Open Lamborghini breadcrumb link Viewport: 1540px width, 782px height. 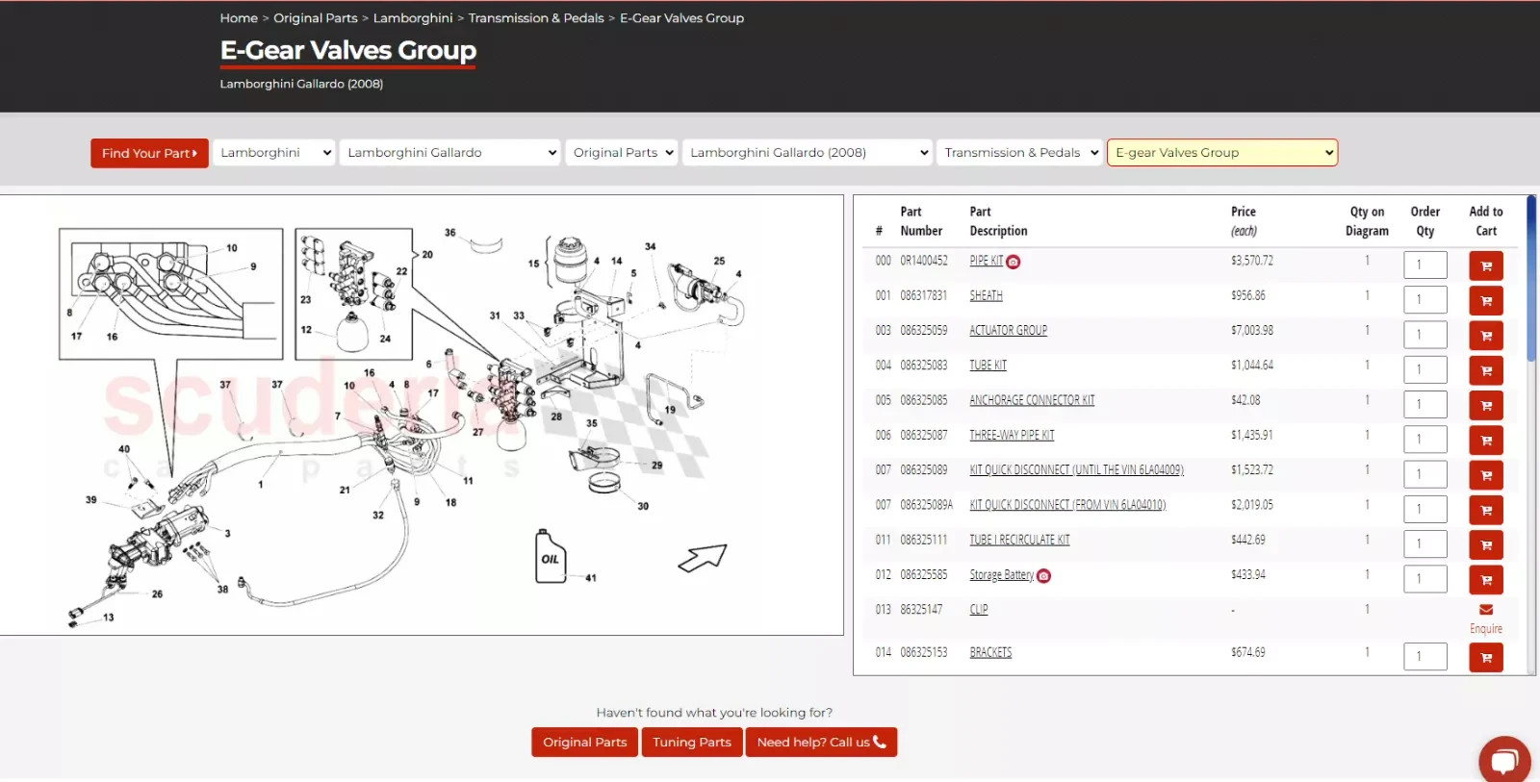(413, 18)
